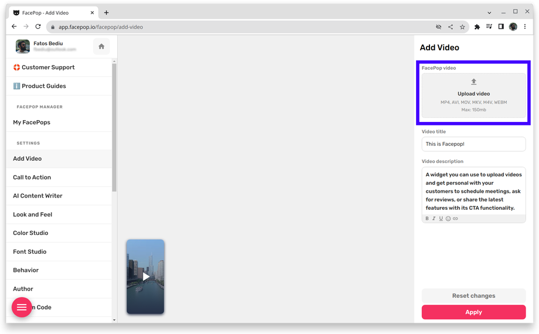Click the Apply button
Image resolution: width=539 pixels, height=334 pixels.
click(x=474, y=312)
